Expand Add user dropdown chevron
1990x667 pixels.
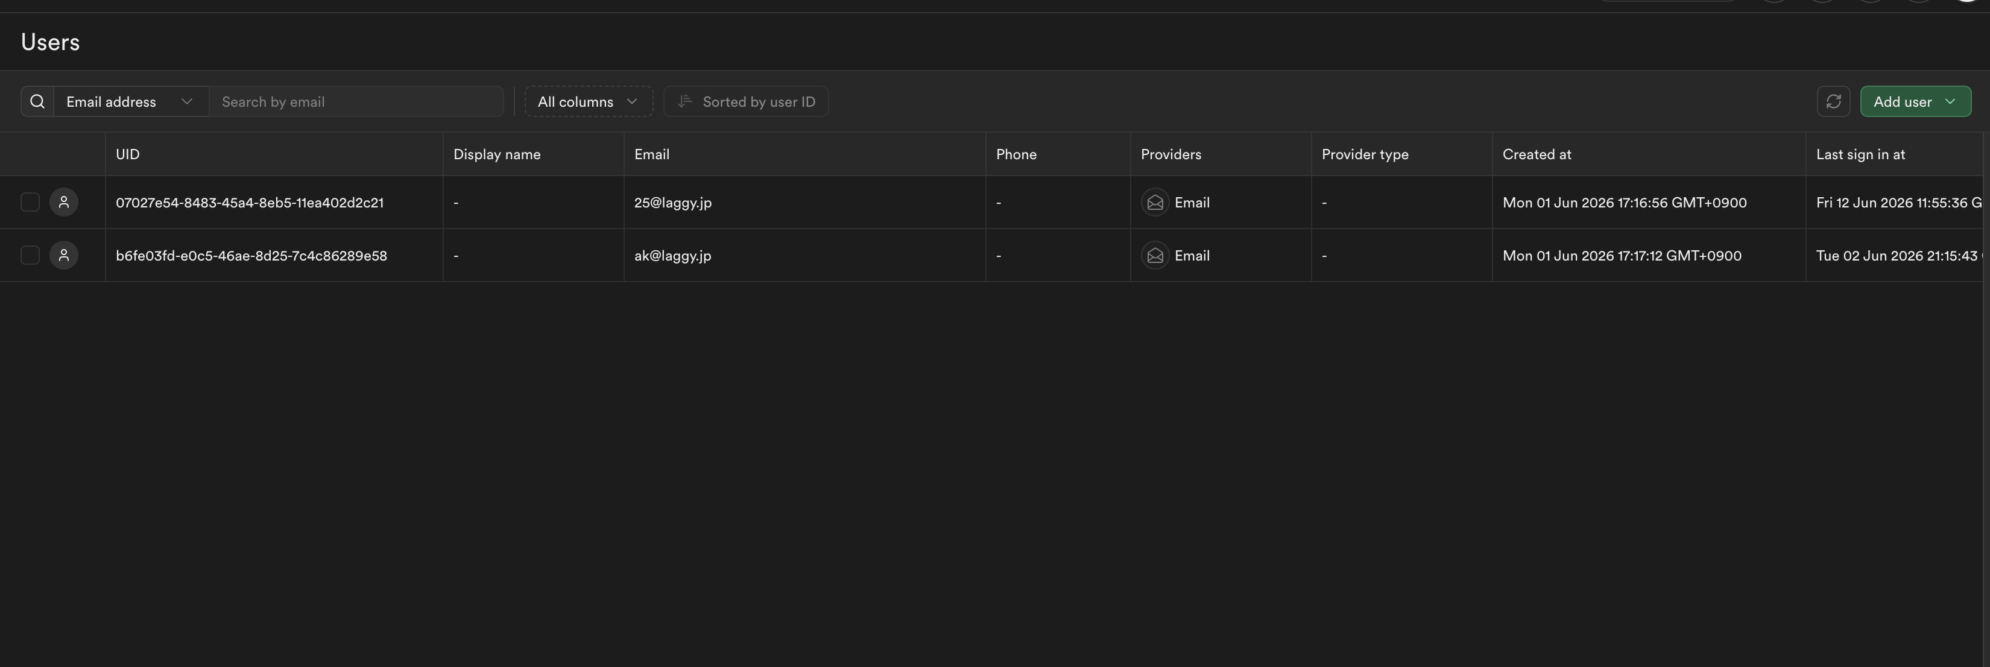(x=1950, y=101)
